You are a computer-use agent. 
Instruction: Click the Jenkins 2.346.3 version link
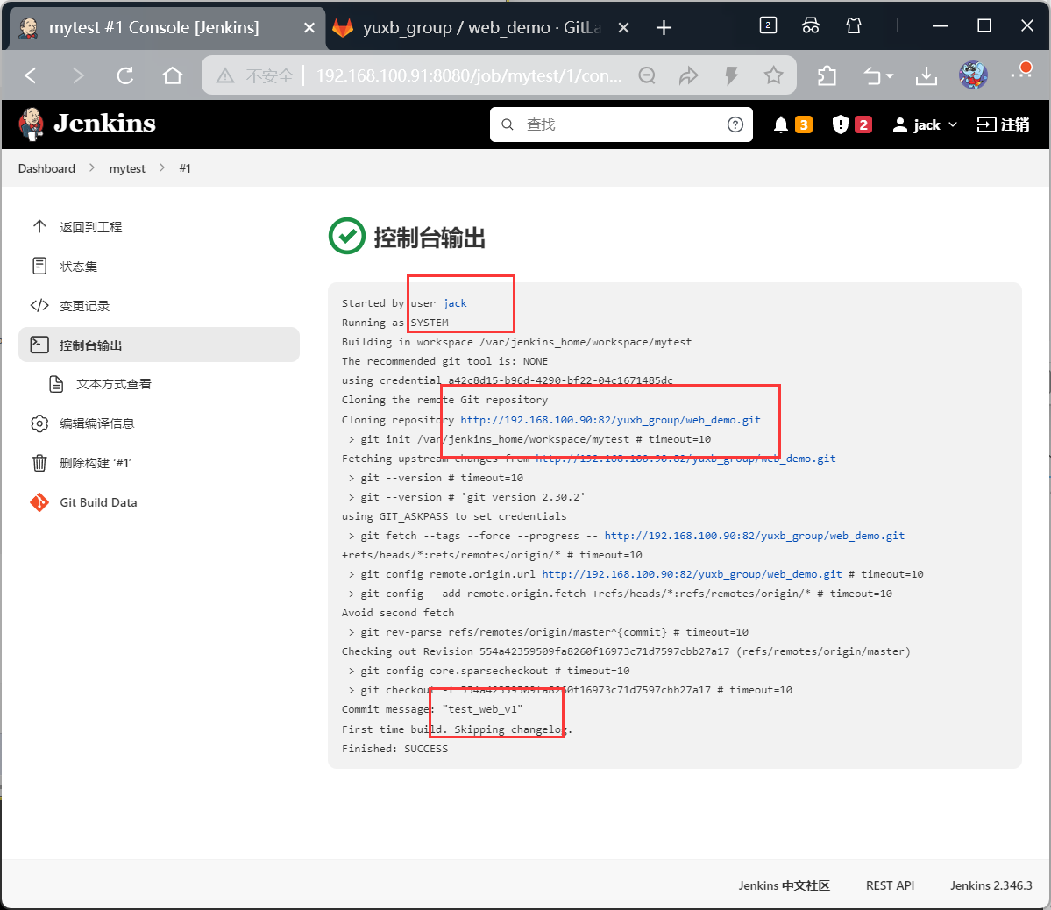[x=991, y=885]
